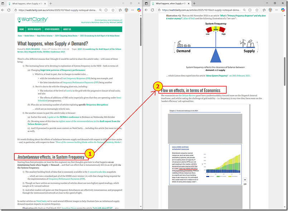The image size is (288, 211).
Task: Open the profile avatar in the left browser window
Action: pyautogui.click(x=126, y=10)
